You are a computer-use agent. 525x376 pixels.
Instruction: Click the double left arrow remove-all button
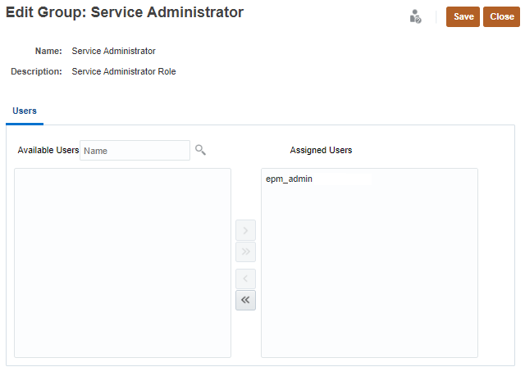[245, 300]
